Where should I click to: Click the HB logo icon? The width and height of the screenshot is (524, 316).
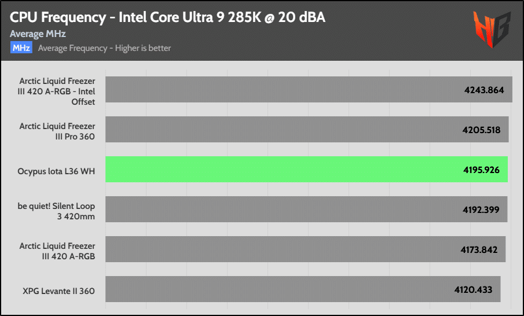[492, 29]
